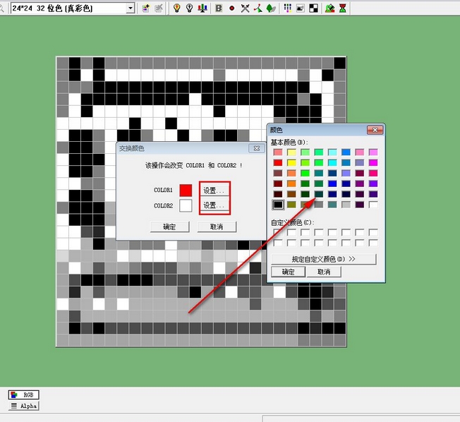The height and width of the screenshot is (422, 460).
Task: Click the gray B toolbar icon
Action: [219, 8]
